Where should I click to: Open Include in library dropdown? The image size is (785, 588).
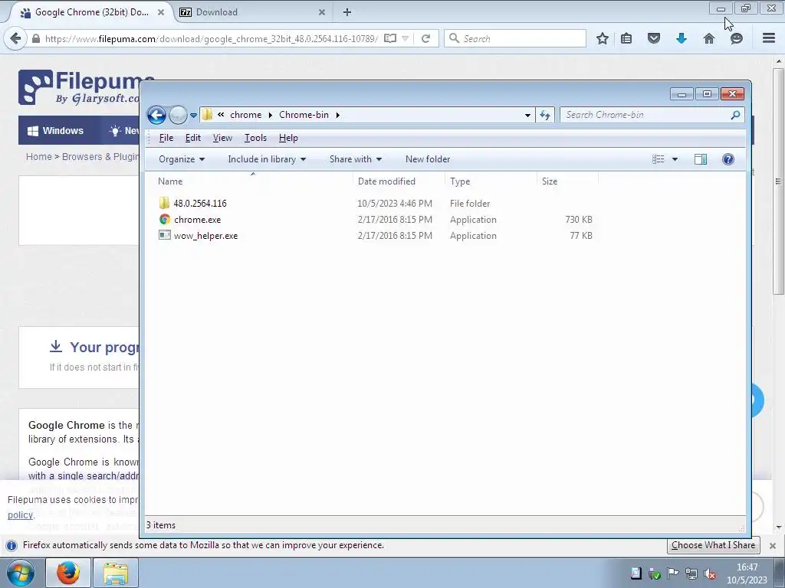(267, 159)
